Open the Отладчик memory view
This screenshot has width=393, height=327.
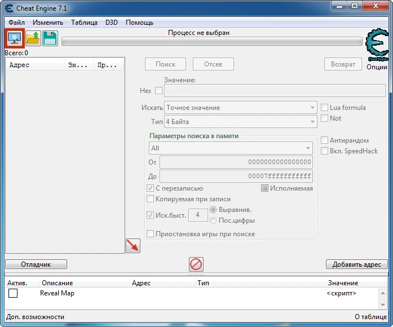click(x=36, y=264)
